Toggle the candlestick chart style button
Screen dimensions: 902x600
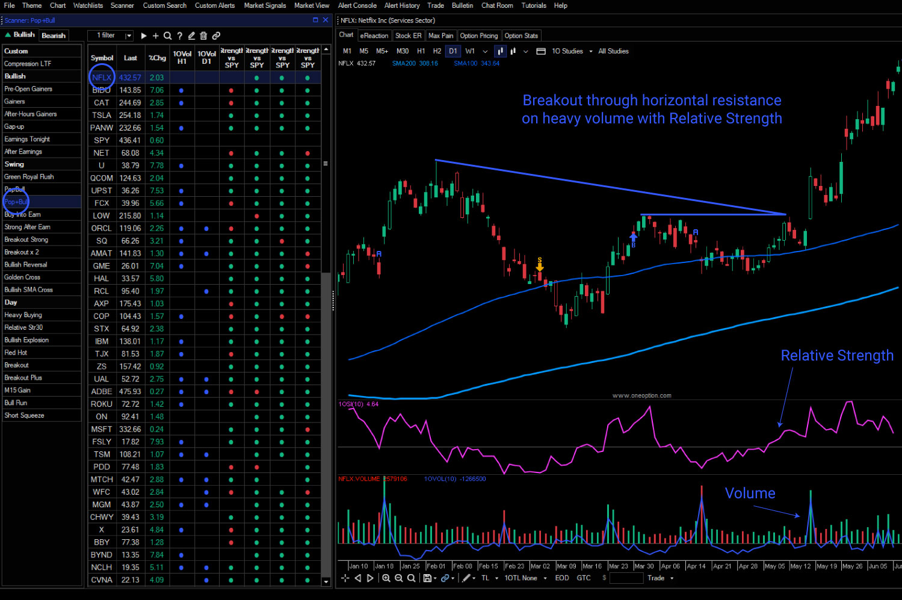pyautogui.click(x=500, y=51)
